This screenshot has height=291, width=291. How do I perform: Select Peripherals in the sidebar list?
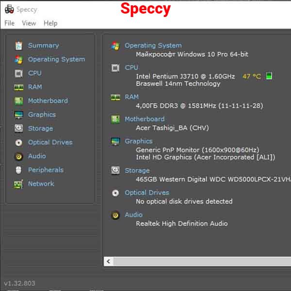46,170
